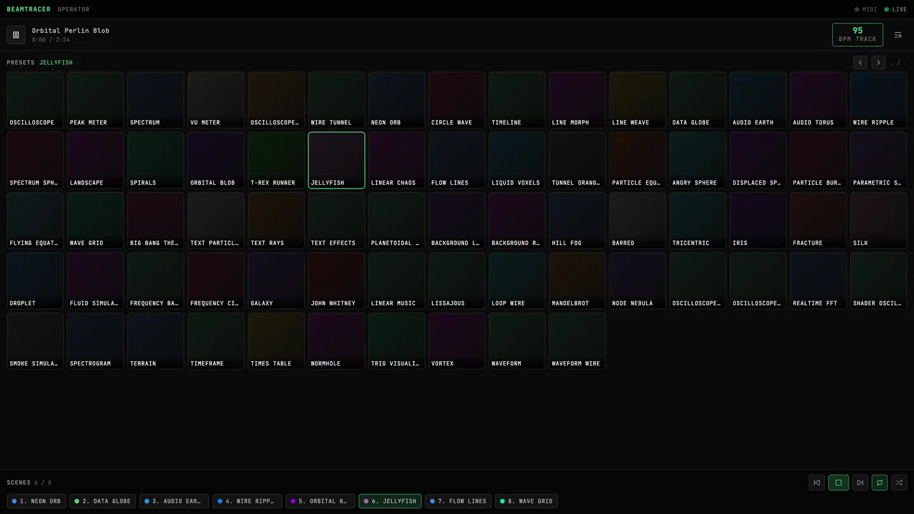Switch to scene 4. Wire Ripple
The image size is (914, 514).
(248, 501)
